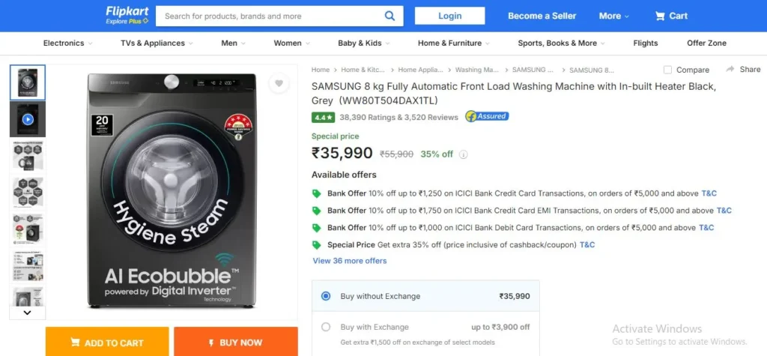Image resolution: width=767 pixels, height=356 pixels.
Task: Tick the Compare checkbox
Action: (667, 70)
